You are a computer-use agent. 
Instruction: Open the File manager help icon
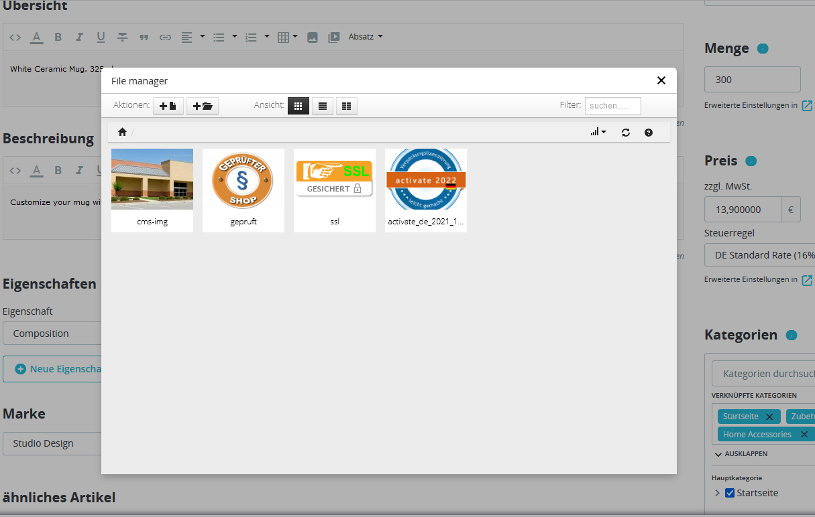649,133
